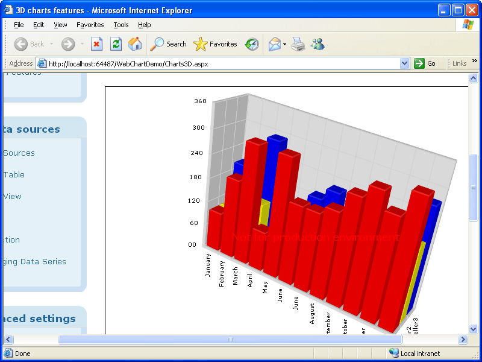Open the Search toolbar button
The image size is (482, 362).
pyautogui.click(x=169, y=44)
